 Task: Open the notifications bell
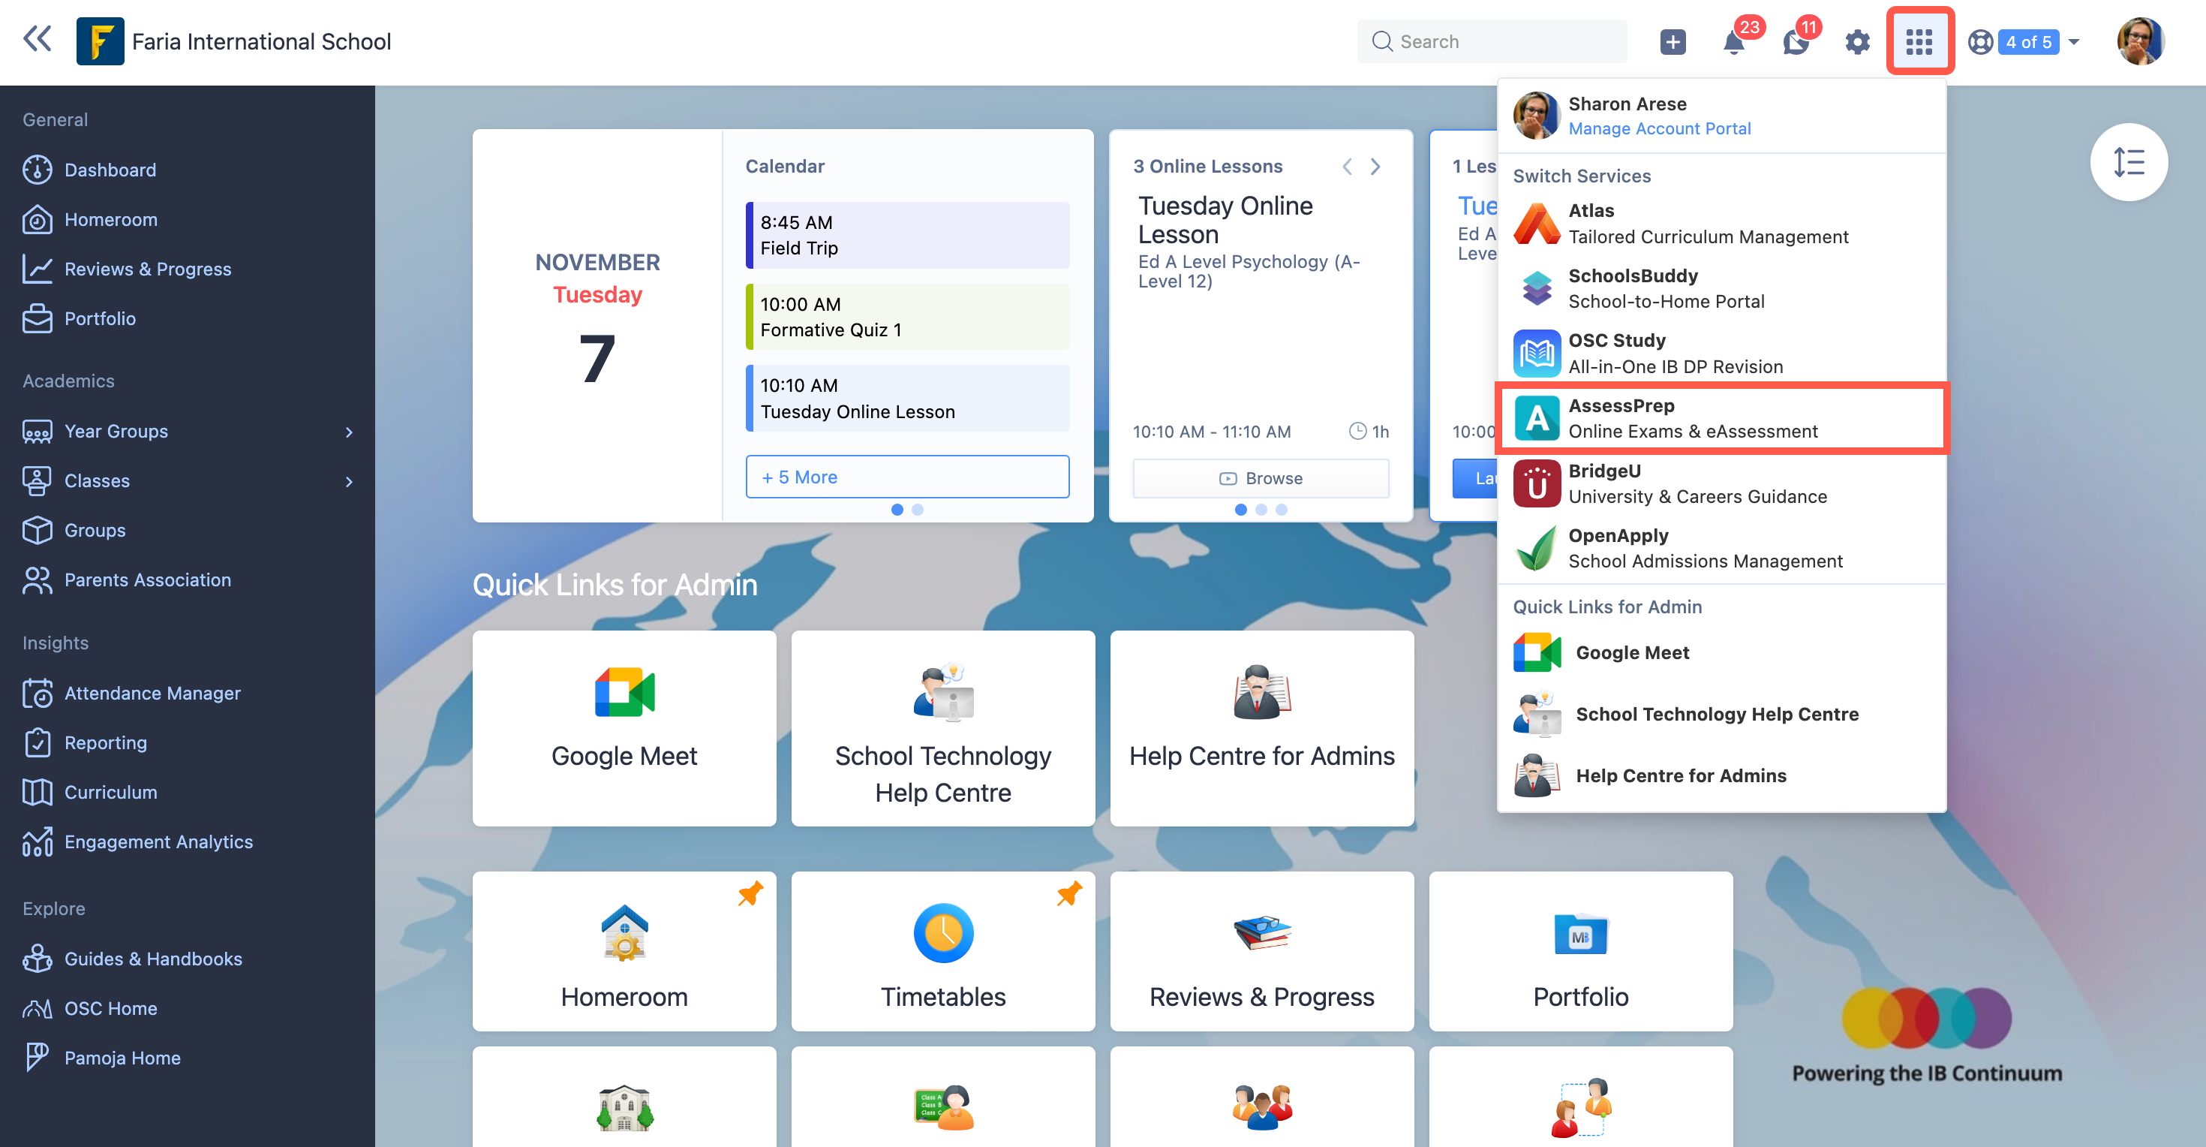pos(1734,41)
